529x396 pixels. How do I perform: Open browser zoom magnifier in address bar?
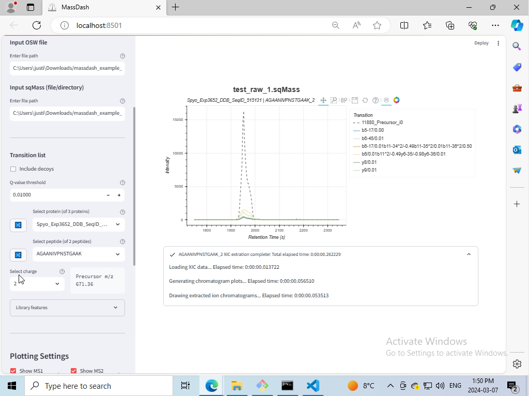(335, 25)
